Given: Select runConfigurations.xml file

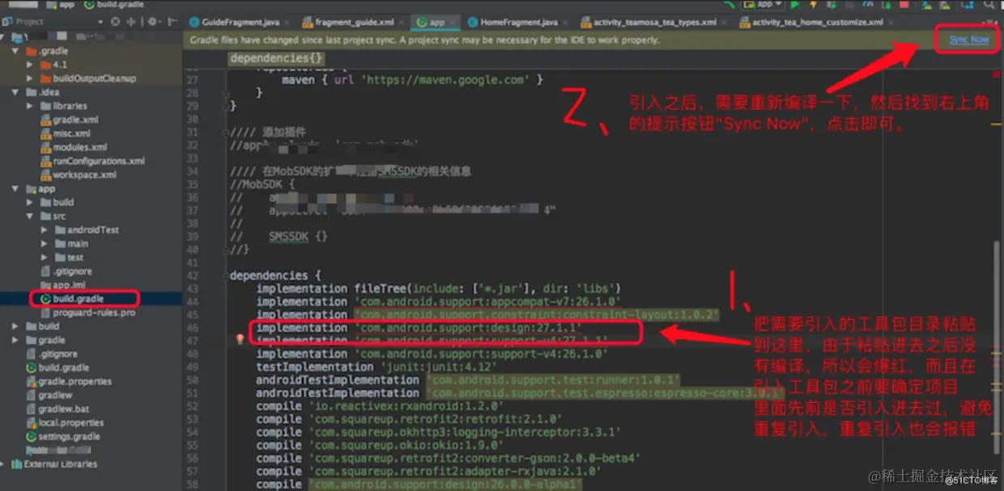Looking at the screenshot, I should pyautogui.click(x=92, y=161).
